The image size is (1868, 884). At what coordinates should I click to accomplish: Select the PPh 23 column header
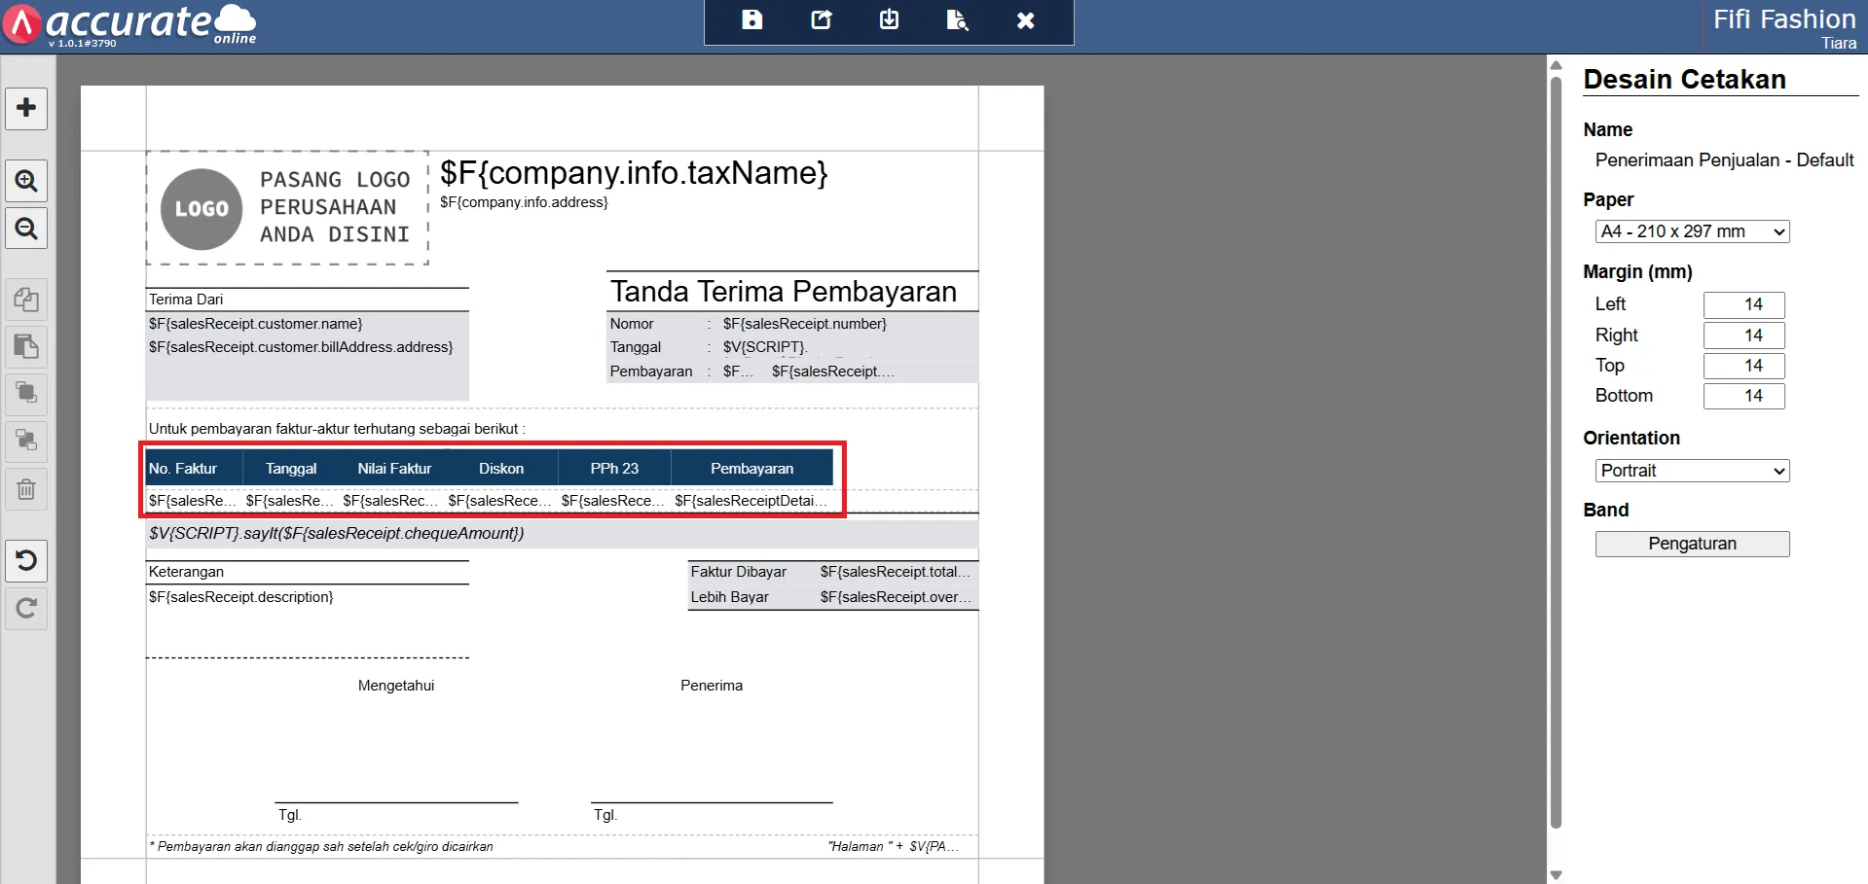(614, 469)
